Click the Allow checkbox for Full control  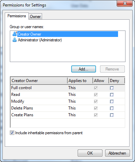[x=96, y=88]
